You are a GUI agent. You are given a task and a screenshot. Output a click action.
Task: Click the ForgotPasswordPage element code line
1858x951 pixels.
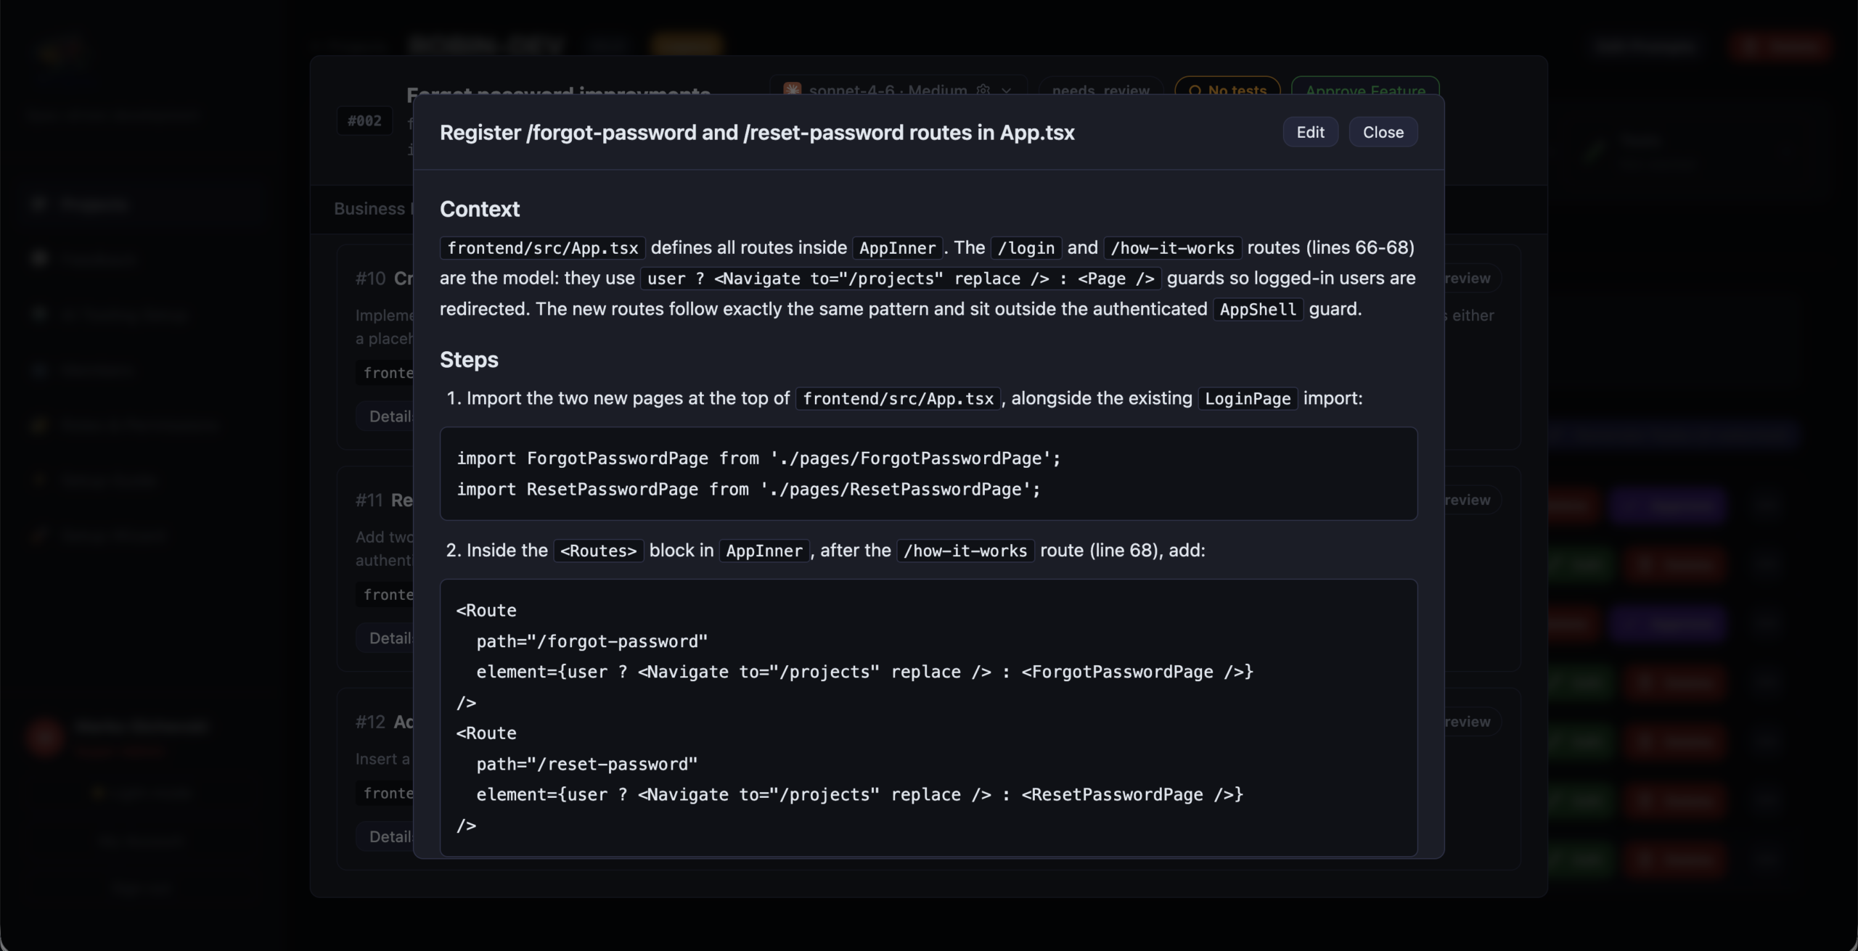[x=864, y=672]
